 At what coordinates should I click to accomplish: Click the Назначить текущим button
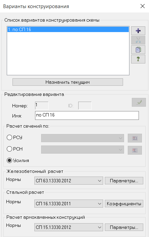click(68, 82)
